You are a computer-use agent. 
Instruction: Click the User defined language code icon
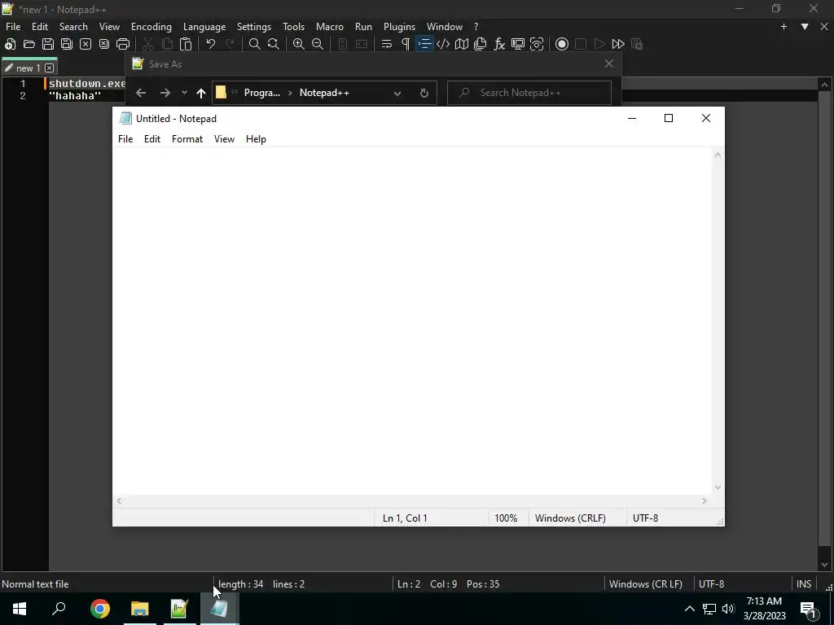point(442,44)
